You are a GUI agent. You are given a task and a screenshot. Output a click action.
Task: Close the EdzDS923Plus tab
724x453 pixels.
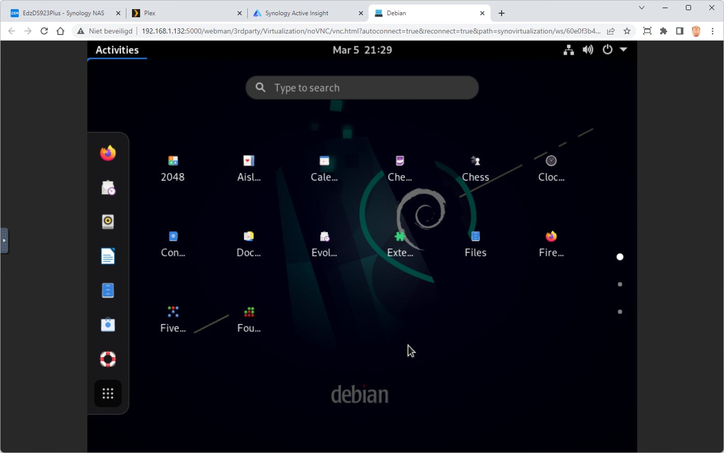pyautogui.click(x=118, y=13)
